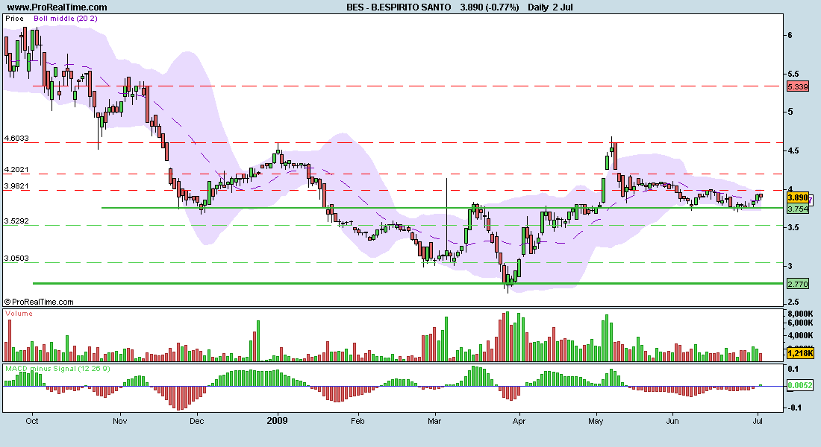This screenshot has width=821, height=447.
Task: Select the 4.5 price-axis label
Action: 793,150
